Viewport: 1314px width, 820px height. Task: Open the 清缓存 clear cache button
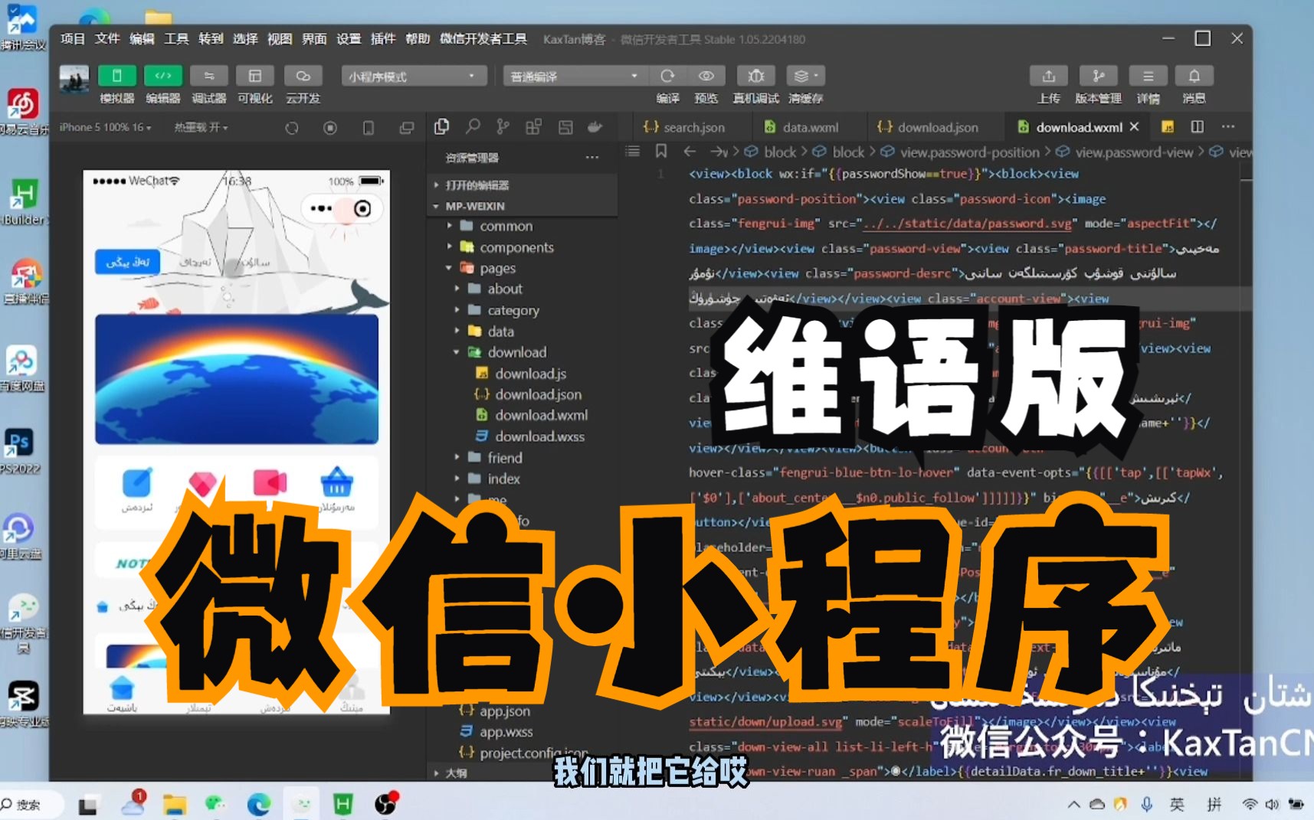805,76
